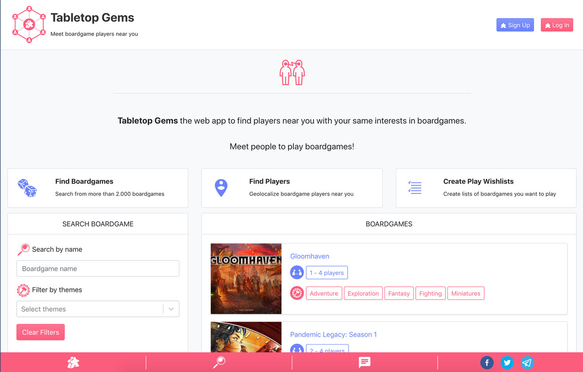Click the 'Meet boardgame players near you' tagline

[94, 34]
